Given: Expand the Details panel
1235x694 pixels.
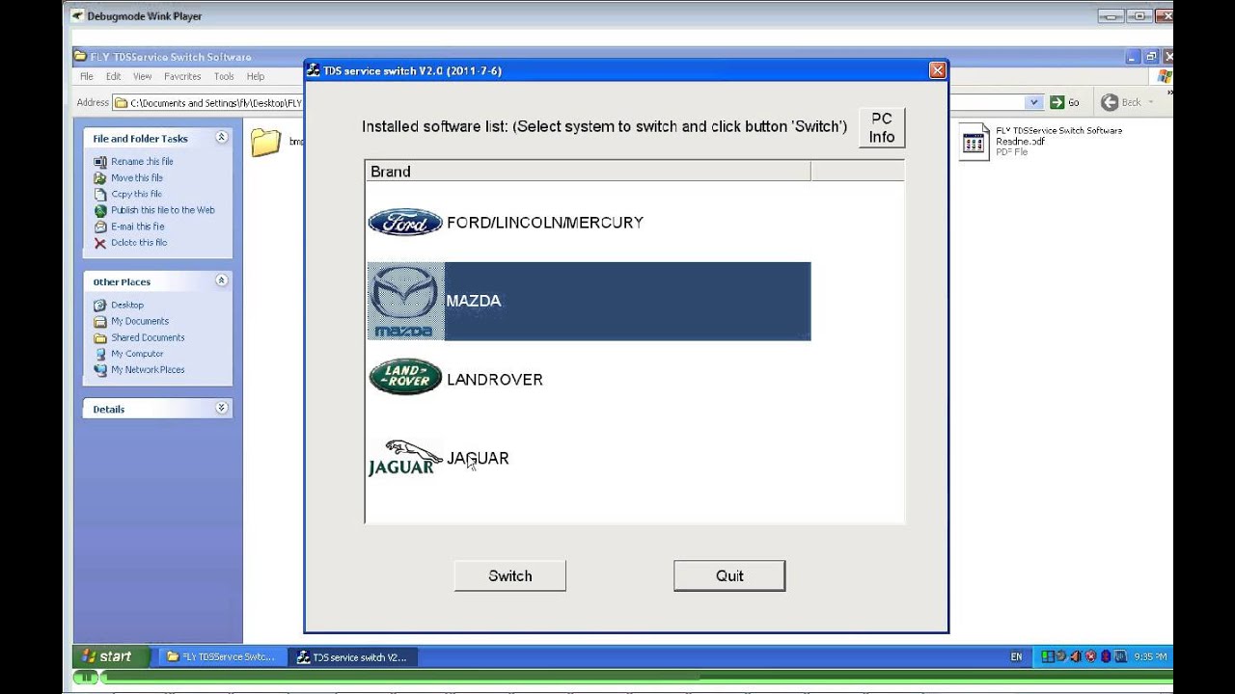Looking at the screenshot, I should coord(221,409).
